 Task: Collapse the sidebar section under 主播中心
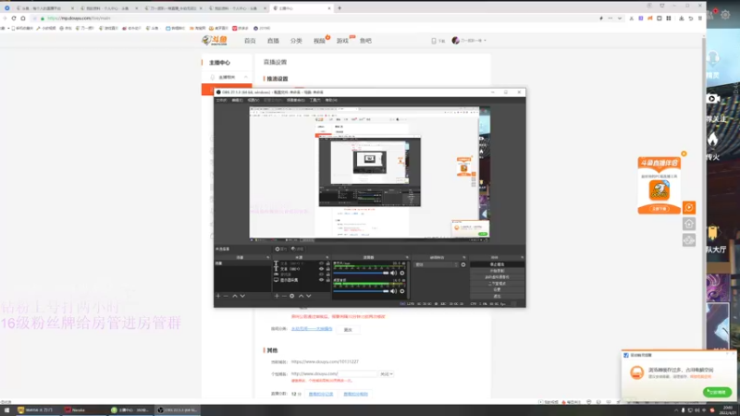(245, 77)
